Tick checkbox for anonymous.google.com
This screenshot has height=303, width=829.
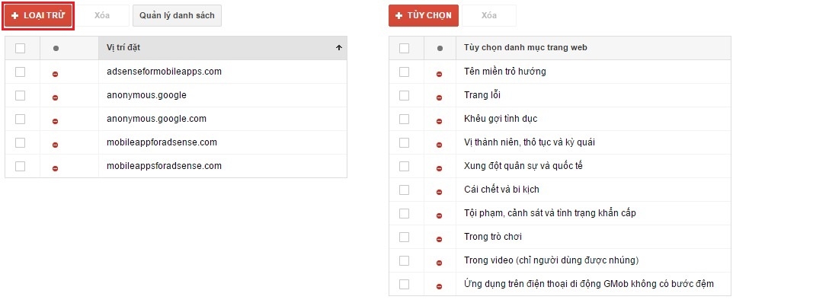pos(20,119)
